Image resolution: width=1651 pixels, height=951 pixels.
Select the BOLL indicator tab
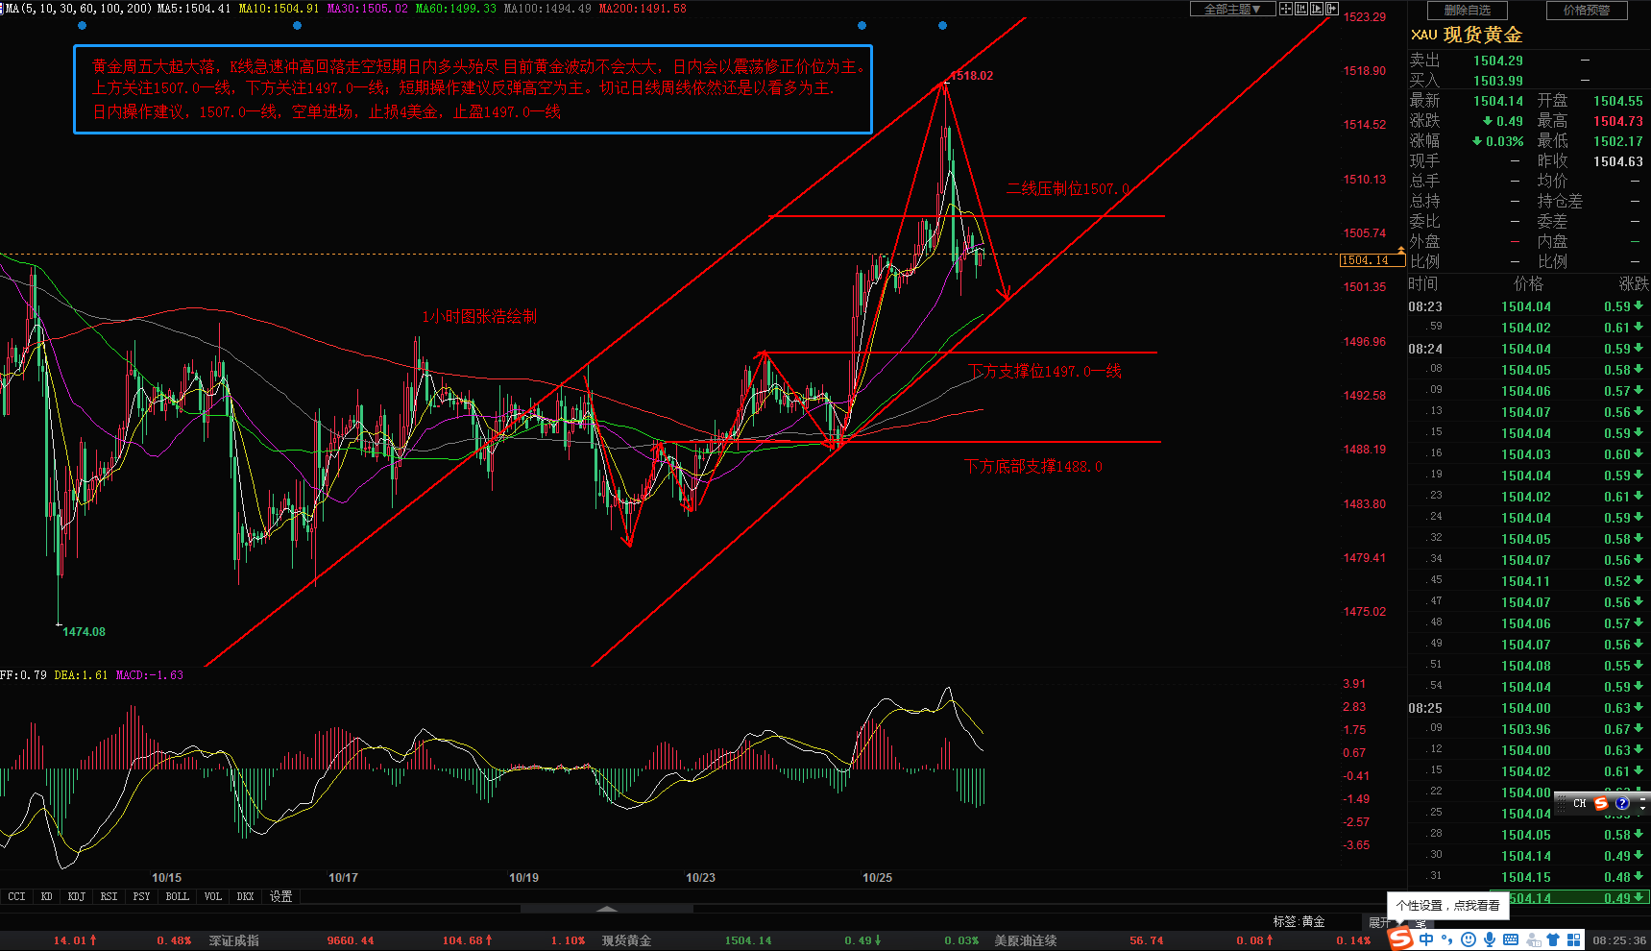[177, 896]
